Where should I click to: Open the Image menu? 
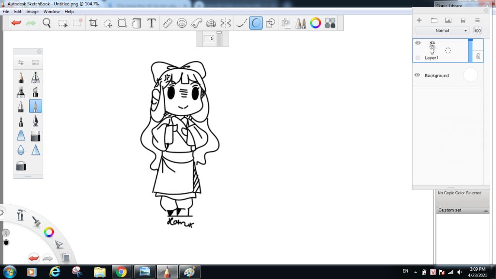(32, 12)
